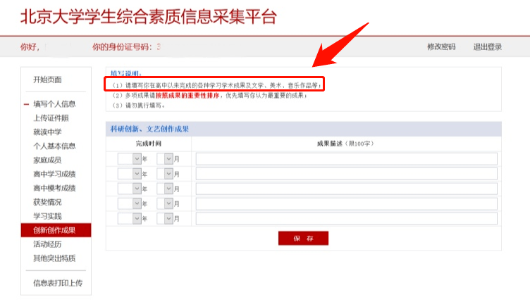Viewport: 530px width, 304px height.
Task: Click the 北京大学学生综合素质信息采集平台 title
Action: (149, 16)
